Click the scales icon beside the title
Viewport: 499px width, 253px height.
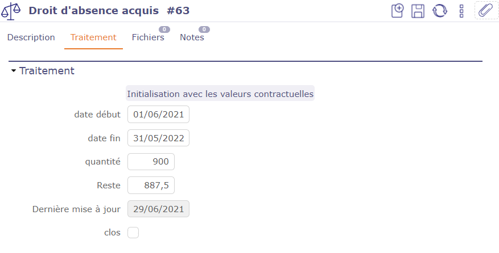click(x=12, y=11)
